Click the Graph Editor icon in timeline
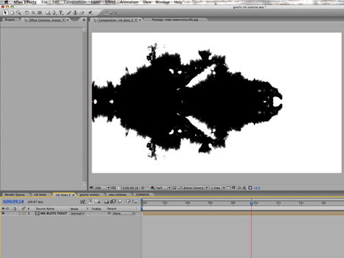Image resolution: width=344 pixels, height=258 pixels. point(135,202)
